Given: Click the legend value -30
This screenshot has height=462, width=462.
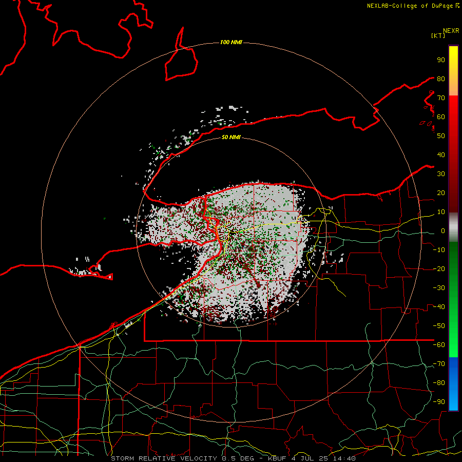Looking at the screenshot, I should 439,288.
